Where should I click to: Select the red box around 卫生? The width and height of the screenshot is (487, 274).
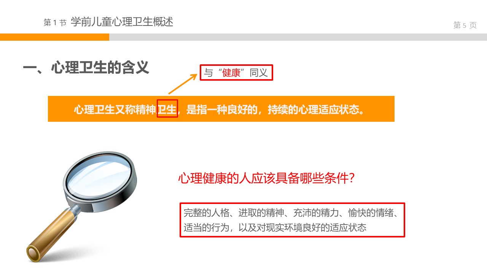coord(167,109)
